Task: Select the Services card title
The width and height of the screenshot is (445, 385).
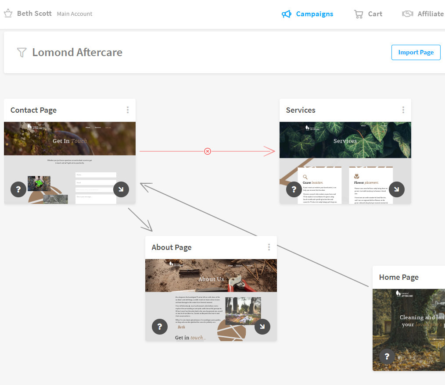Action: pyautogui.click(x=301, y=110)
